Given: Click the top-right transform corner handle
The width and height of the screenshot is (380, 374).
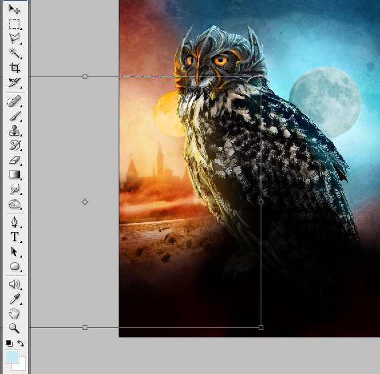Looking at the screenshot, I should (x=261, y=77).
